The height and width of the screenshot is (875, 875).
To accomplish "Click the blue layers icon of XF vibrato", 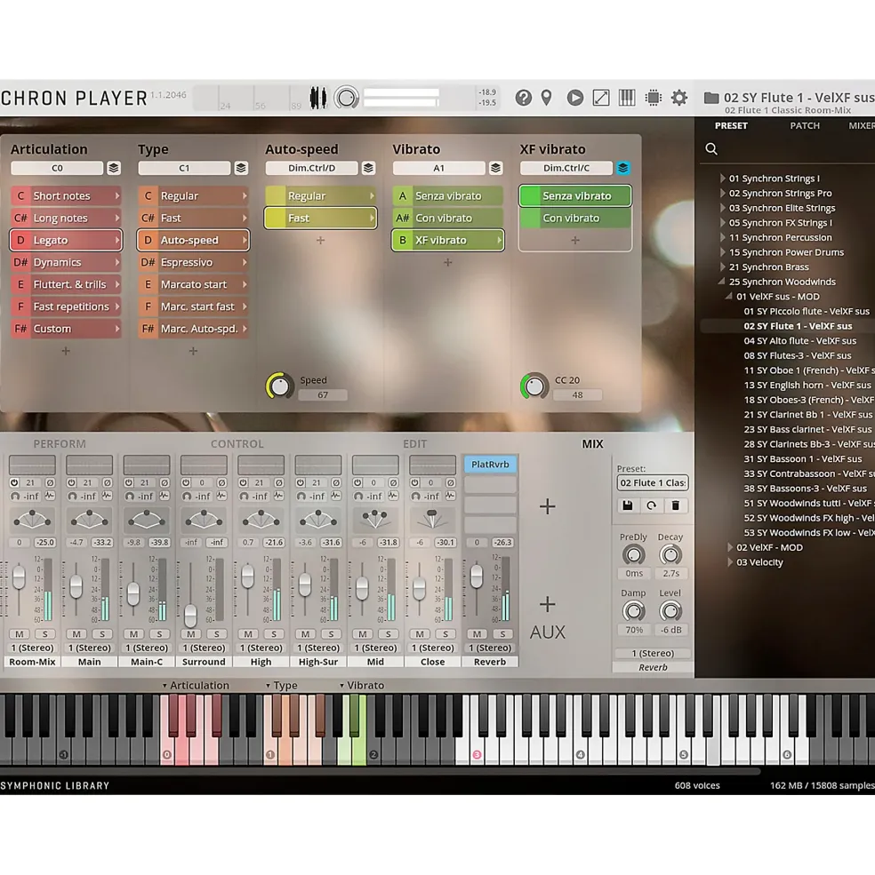I will tap(623, 168).
